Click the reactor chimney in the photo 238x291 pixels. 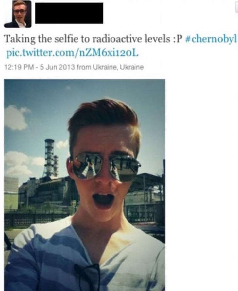click(x=49, y=158)
